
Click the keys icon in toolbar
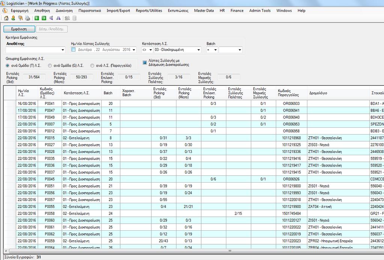tap(20, 18)
